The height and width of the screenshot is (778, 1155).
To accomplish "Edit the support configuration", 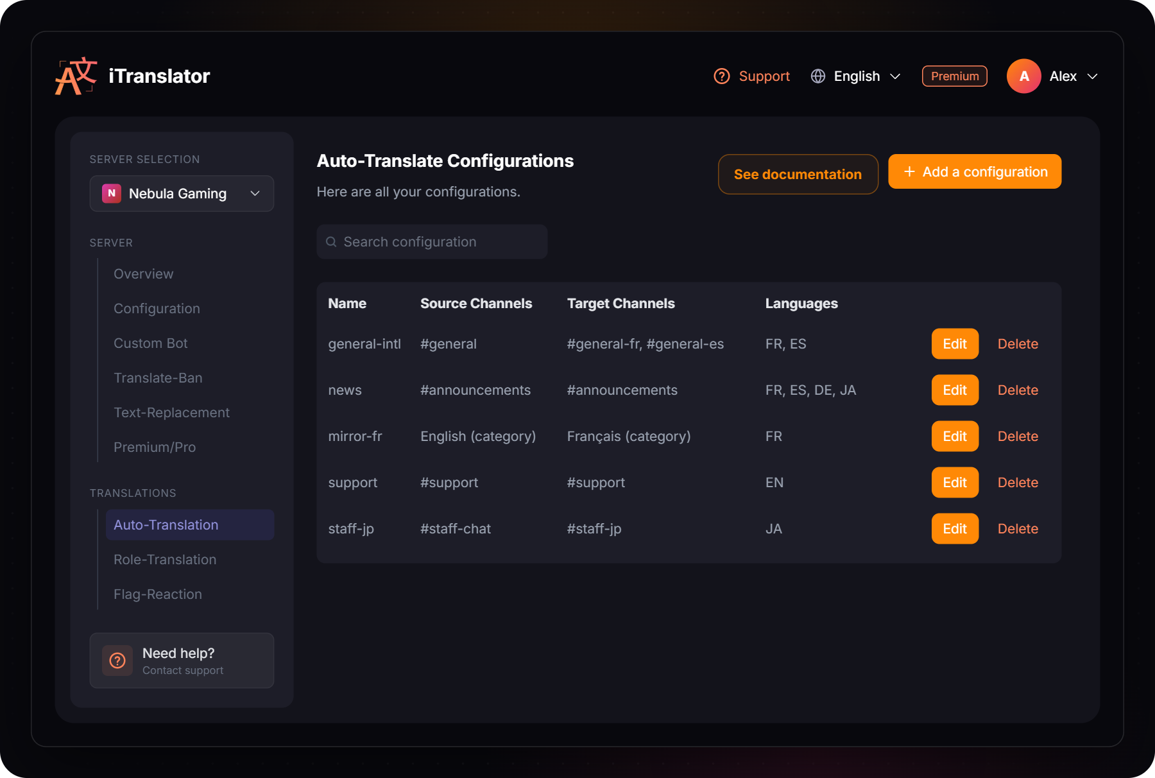I will click(955, 483).
